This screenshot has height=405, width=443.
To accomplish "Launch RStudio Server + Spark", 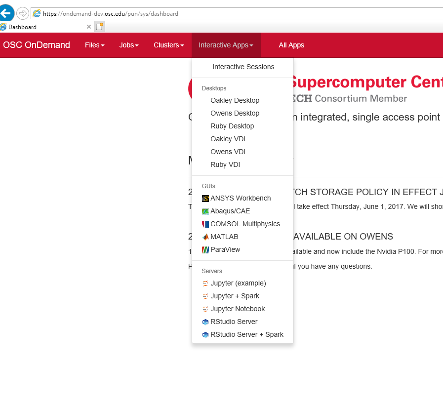I will 247,334.
